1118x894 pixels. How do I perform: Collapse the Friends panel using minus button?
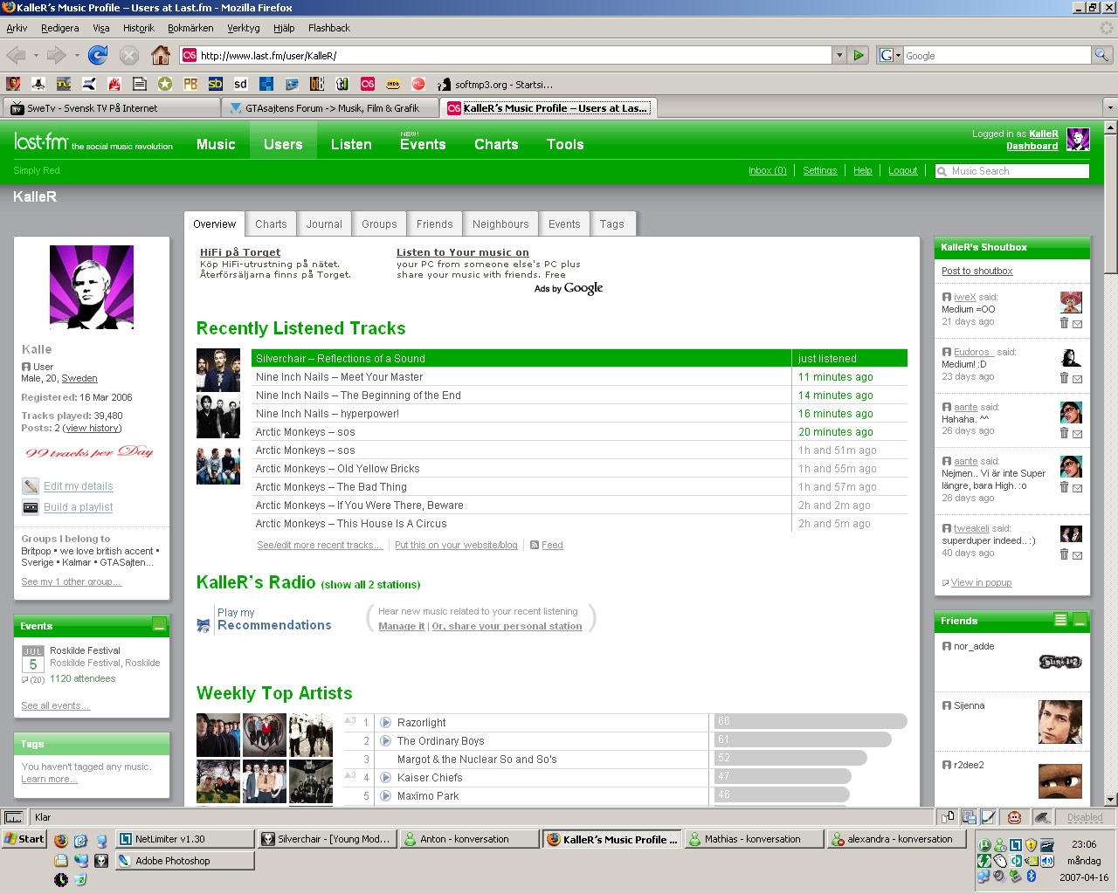(x=1080, y=620)
